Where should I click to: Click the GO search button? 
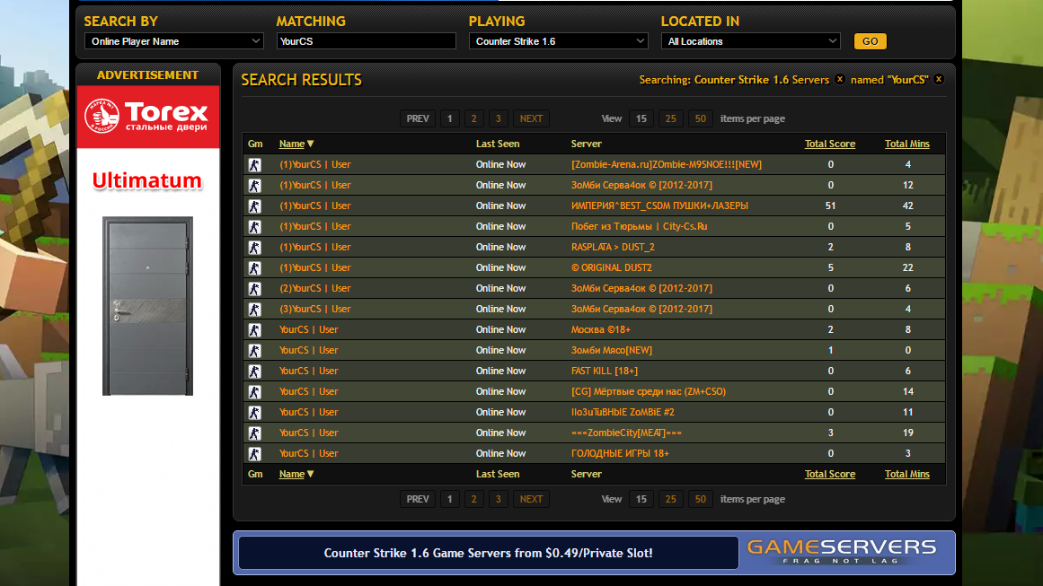click(870, 41)
